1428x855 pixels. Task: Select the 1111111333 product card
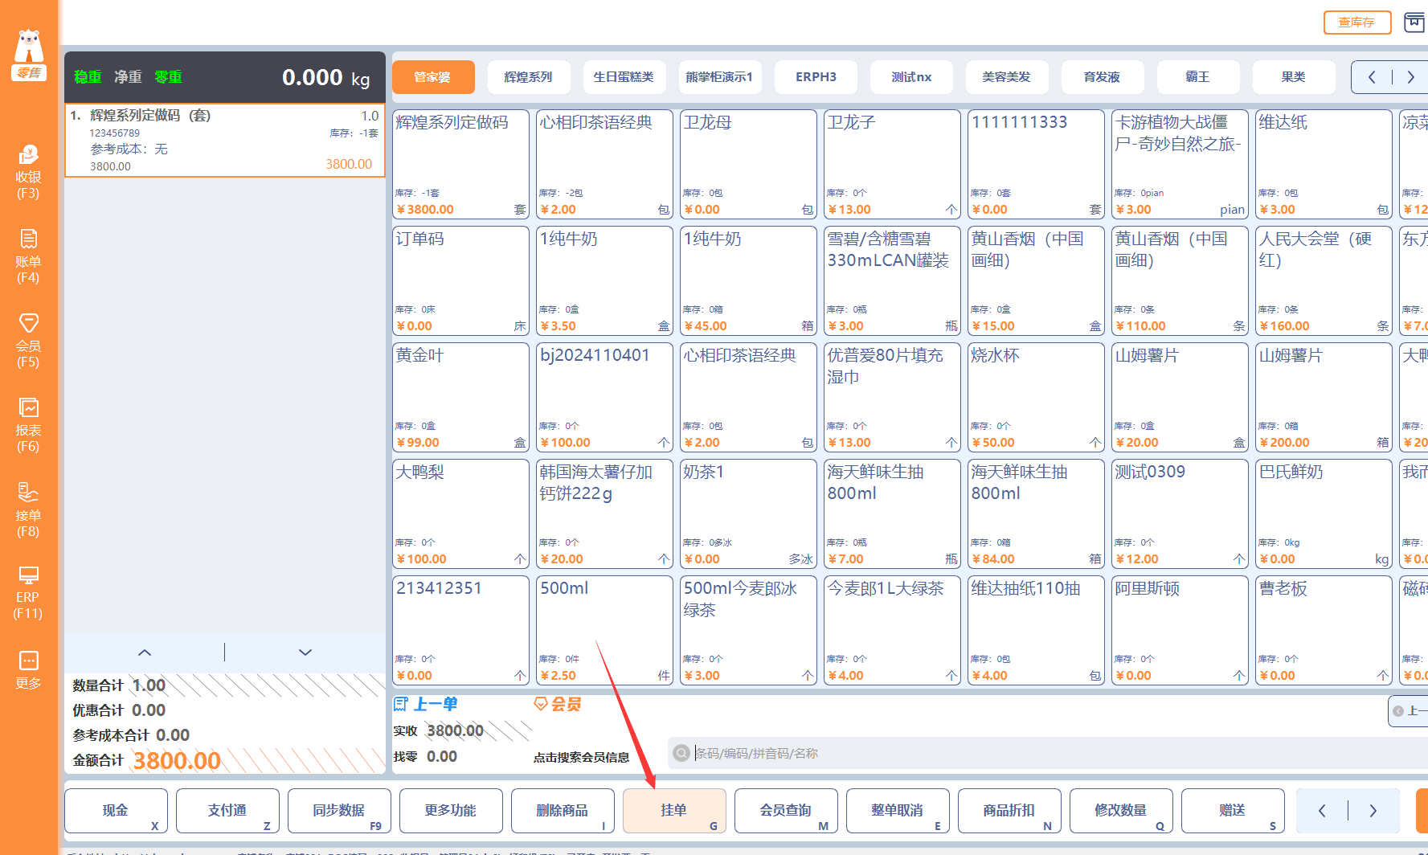click(x=1037, y=165)
